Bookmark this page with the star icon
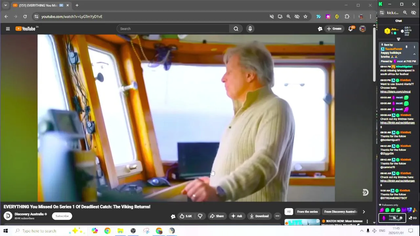Viewport: 420px width, 236px height. 305,16
